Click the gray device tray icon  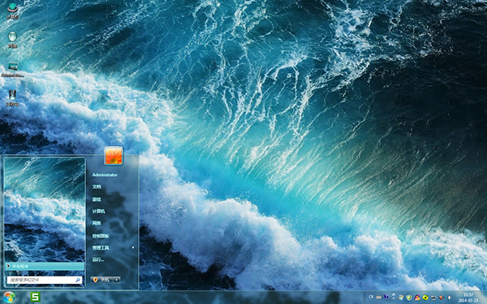pos(433,298)
